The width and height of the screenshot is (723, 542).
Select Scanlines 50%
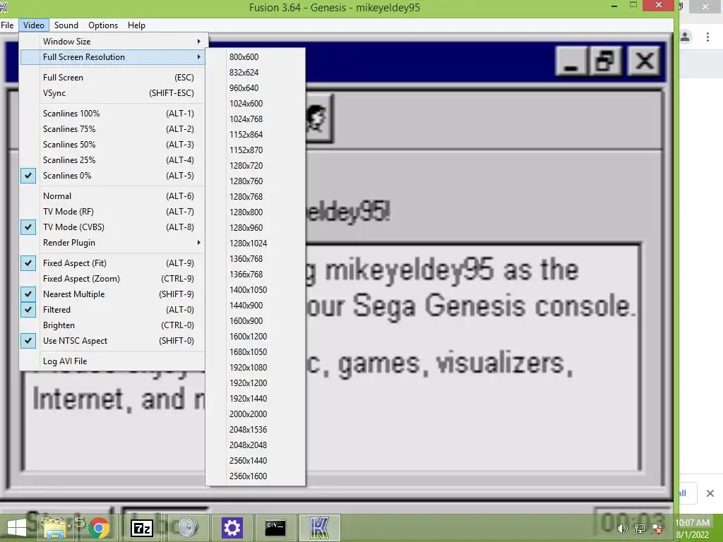coord(112,145)
